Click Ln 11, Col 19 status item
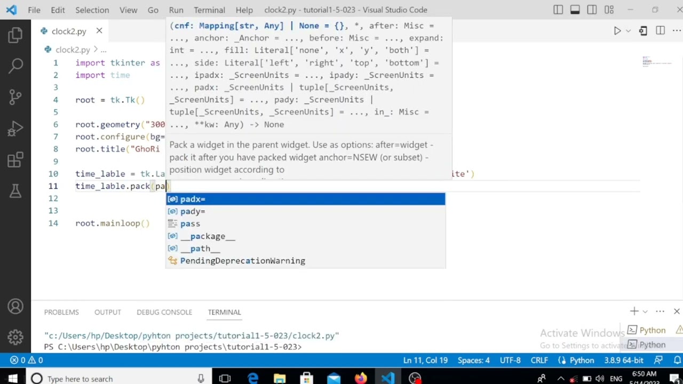 [425, 360]
